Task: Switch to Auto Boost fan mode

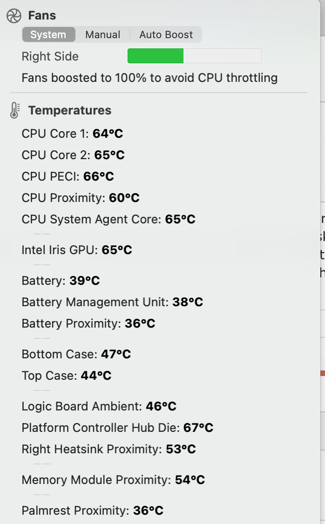Action: [x=166, y=35]
